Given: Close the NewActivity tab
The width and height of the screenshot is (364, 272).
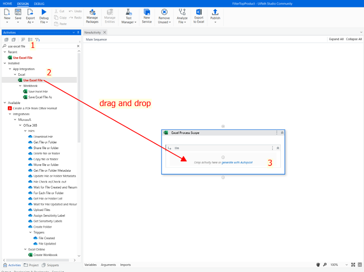Looking at the screenshot, I should click(x=104, y=32).
